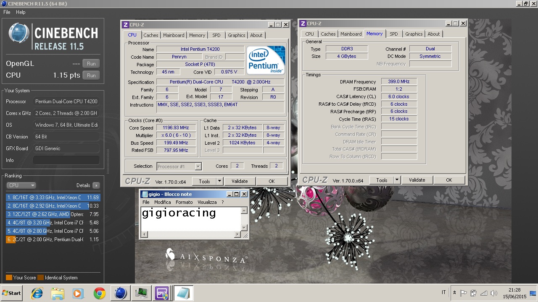Click left CPU-Z window title icon

[126, 25]
